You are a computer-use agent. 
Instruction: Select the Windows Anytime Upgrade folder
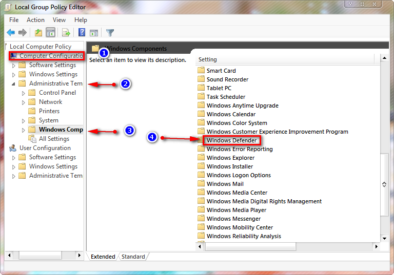click(x=243, y=105)
